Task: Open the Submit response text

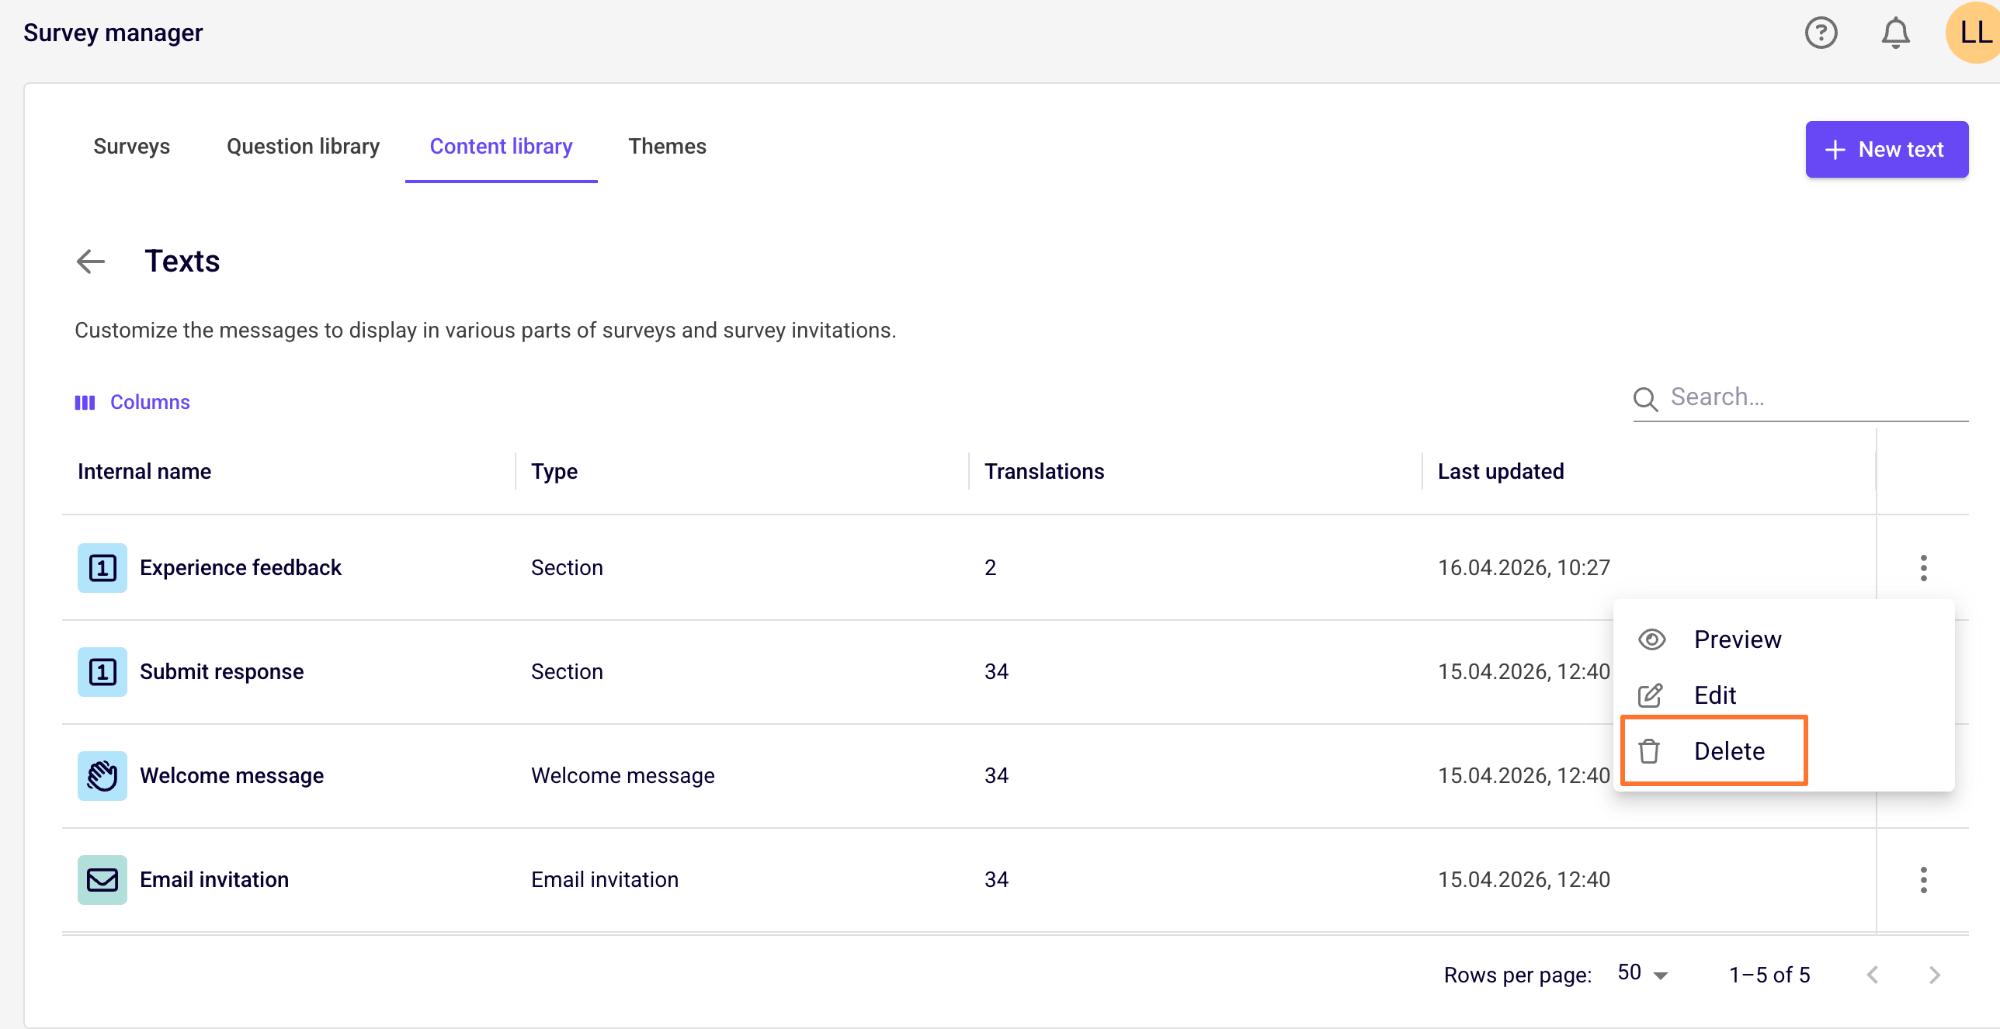Action: pos(221,672)
